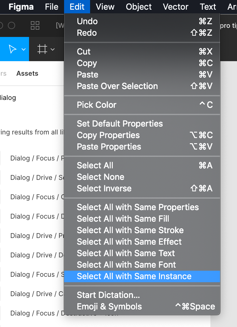Screen dimensions: 237x327
Task: Select the Move tool arrow icon
Action: [x=12, y=49]
